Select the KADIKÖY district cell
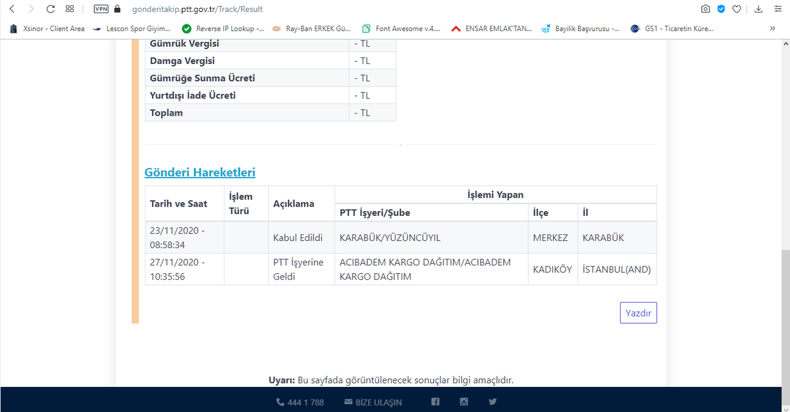 point(553,269)
